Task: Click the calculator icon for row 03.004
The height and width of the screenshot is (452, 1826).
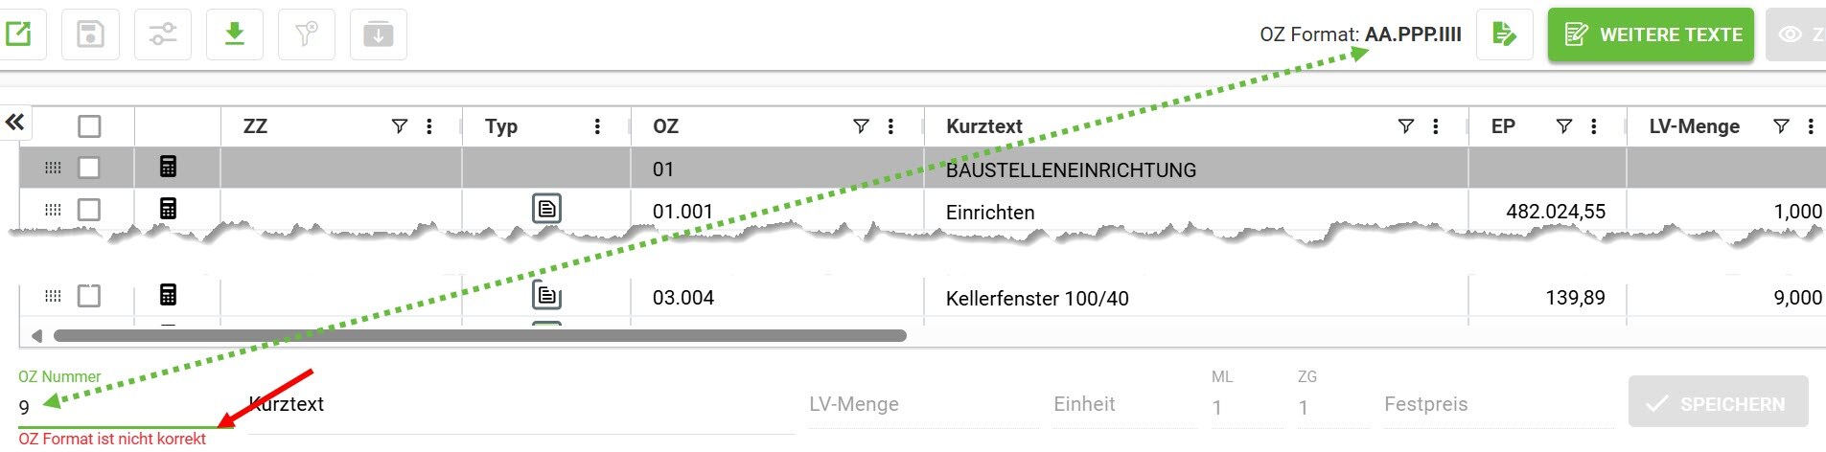Action: [x=168, y=295]
